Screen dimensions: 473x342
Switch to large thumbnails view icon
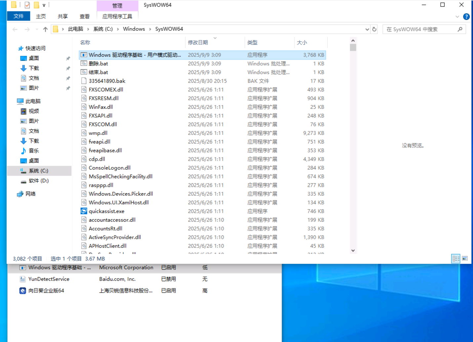click(465, 259)
